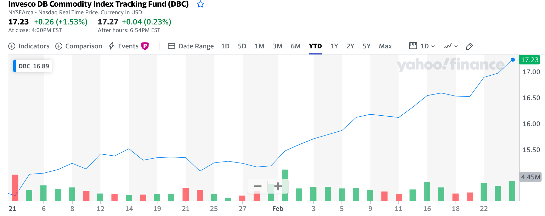
Task: Switch to 1Y time range
Action: (x=334, y=46)
